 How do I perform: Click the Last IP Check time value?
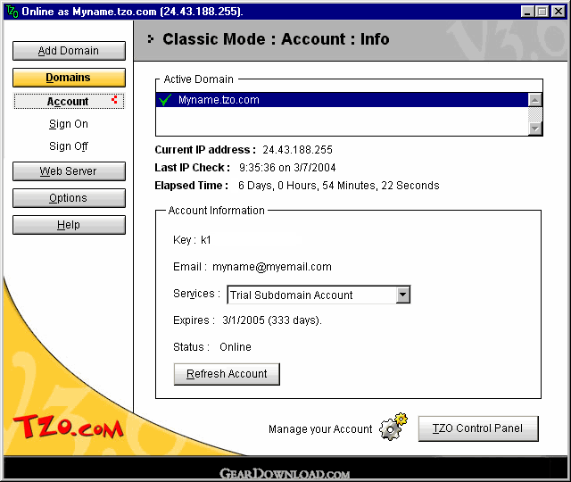tap(287, 168)
